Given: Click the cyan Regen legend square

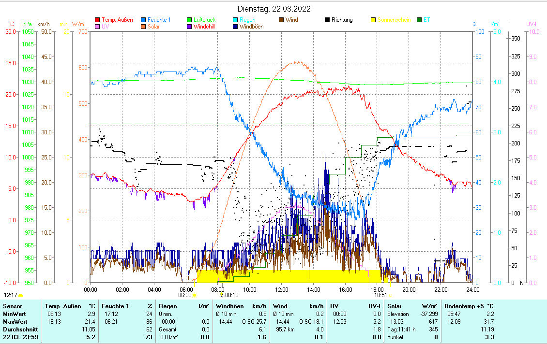Looking at the screenshot, I should pyautogui.click(x=236, y=20).
